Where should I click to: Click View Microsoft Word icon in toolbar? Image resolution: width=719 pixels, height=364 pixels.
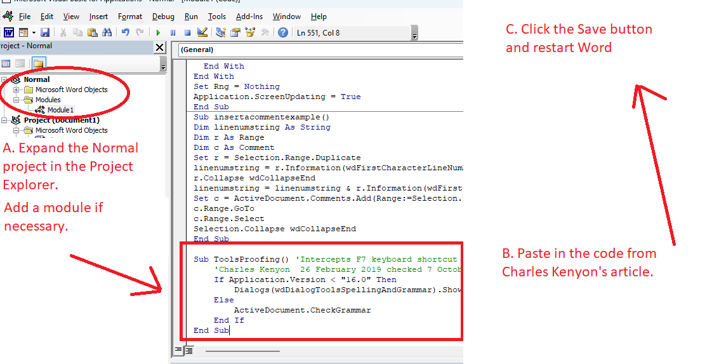click(8, 32)
